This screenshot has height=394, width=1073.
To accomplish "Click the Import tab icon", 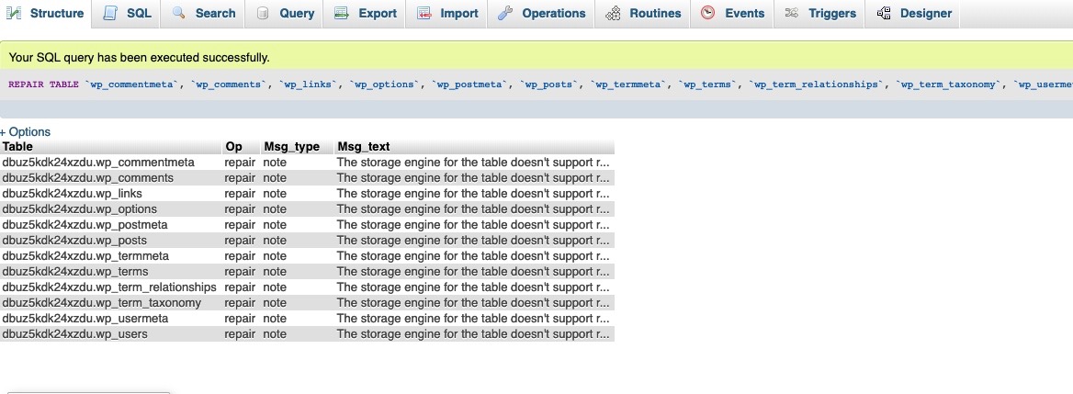I will 424,13.
